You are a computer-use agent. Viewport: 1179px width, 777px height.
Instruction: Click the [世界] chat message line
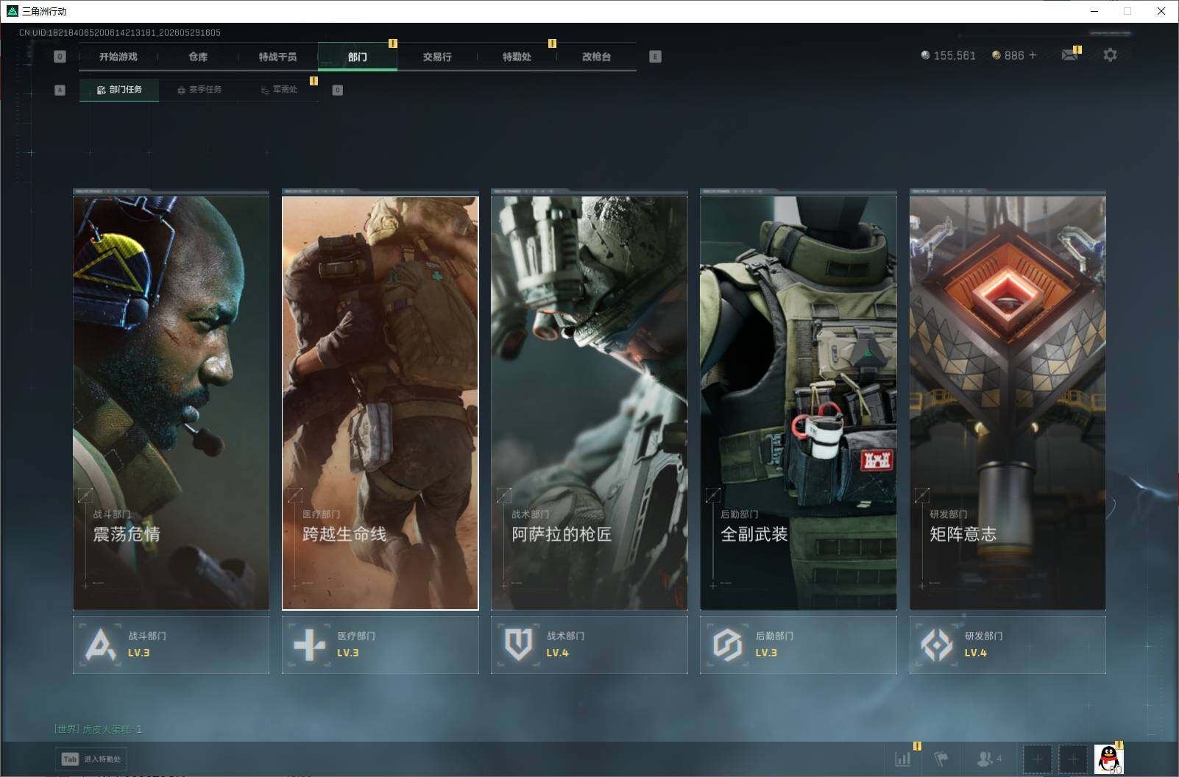click(98, 729)
